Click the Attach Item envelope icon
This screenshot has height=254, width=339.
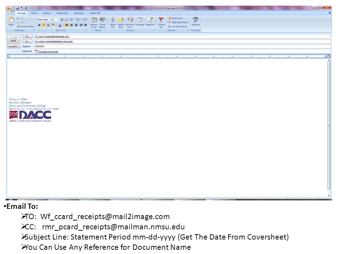[121, 23]
